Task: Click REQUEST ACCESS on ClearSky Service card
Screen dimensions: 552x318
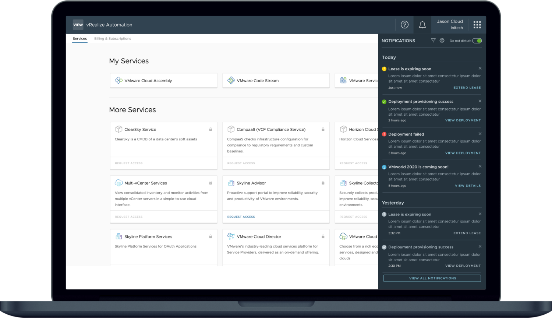Action: (129, 163)
